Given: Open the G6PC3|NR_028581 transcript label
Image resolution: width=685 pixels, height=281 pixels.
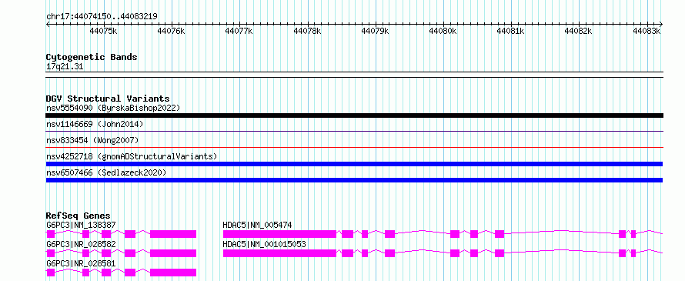Looking at the screenshot, I should click(81, 263).
